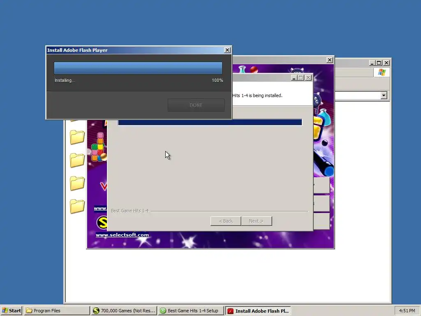
Task: Switch to Install Adobe Flash Player taskbar button
Action: (258, 311)
